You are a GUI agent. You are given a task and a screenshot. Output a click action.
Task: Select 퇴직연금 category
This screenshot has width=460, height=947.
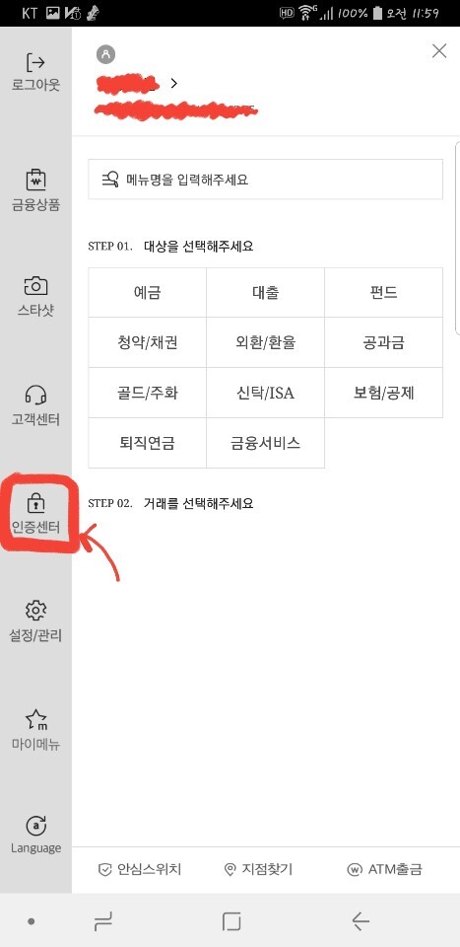tap(147, 443)
